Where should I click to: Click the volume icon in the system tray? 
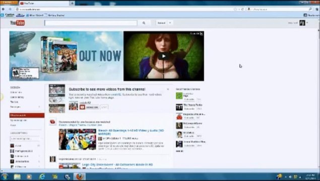(290, 177)
